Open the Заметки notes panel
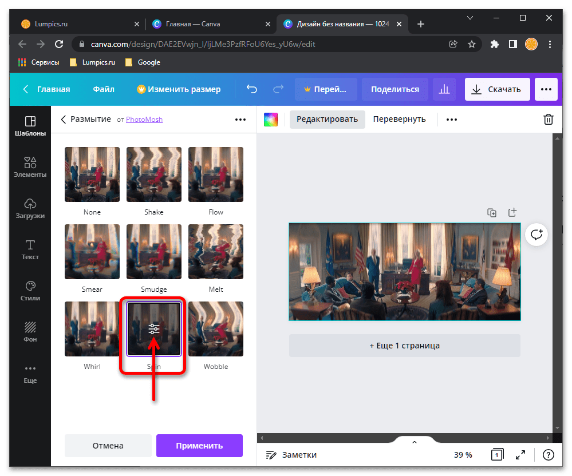This screenshot has height=476, width=572. (291, 454)
